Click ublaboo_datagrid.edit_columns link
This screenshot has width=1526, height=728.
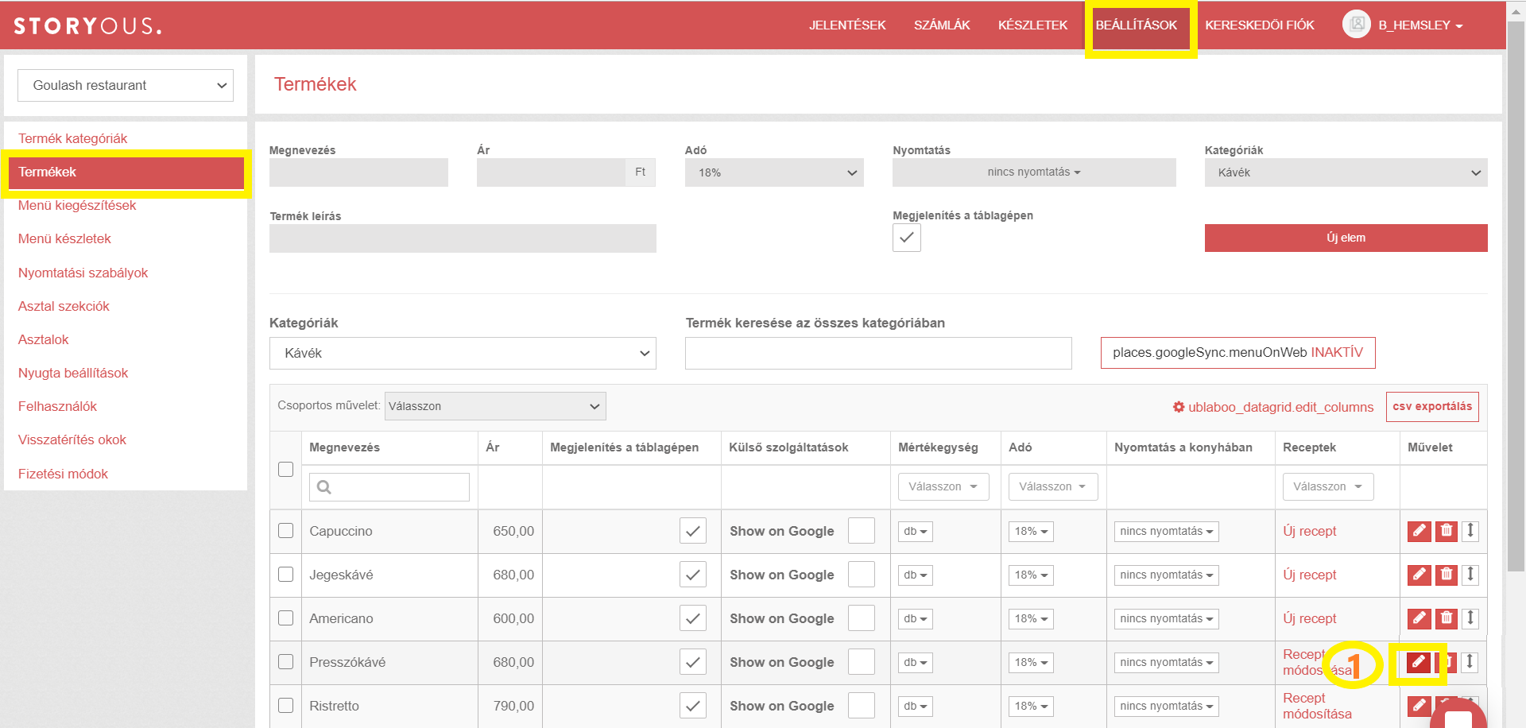1280,407
